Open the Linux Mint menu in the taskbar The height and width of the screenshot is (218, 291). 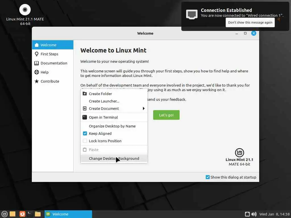[x=4, y=214]
